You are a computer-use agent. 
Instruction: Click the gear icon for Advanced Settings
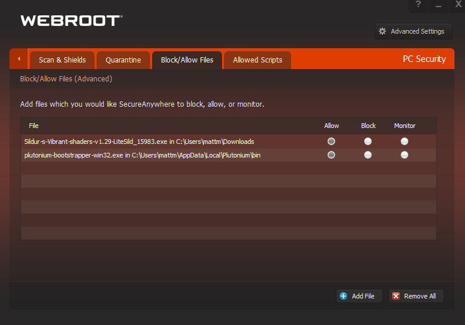382,31
